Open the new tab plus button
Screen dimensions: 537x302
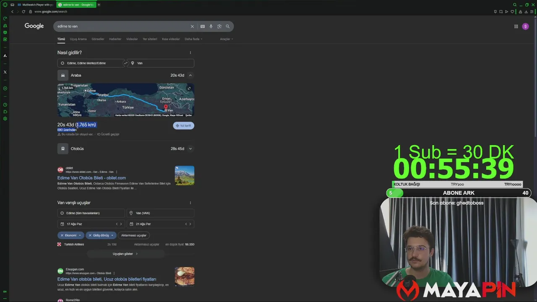99,5
